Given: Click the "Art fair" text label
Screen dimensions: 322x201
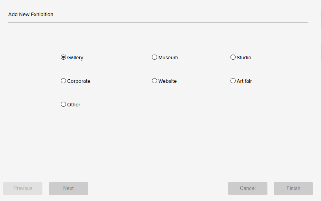Looking at the screenshot, I should [x=244, y=81].
